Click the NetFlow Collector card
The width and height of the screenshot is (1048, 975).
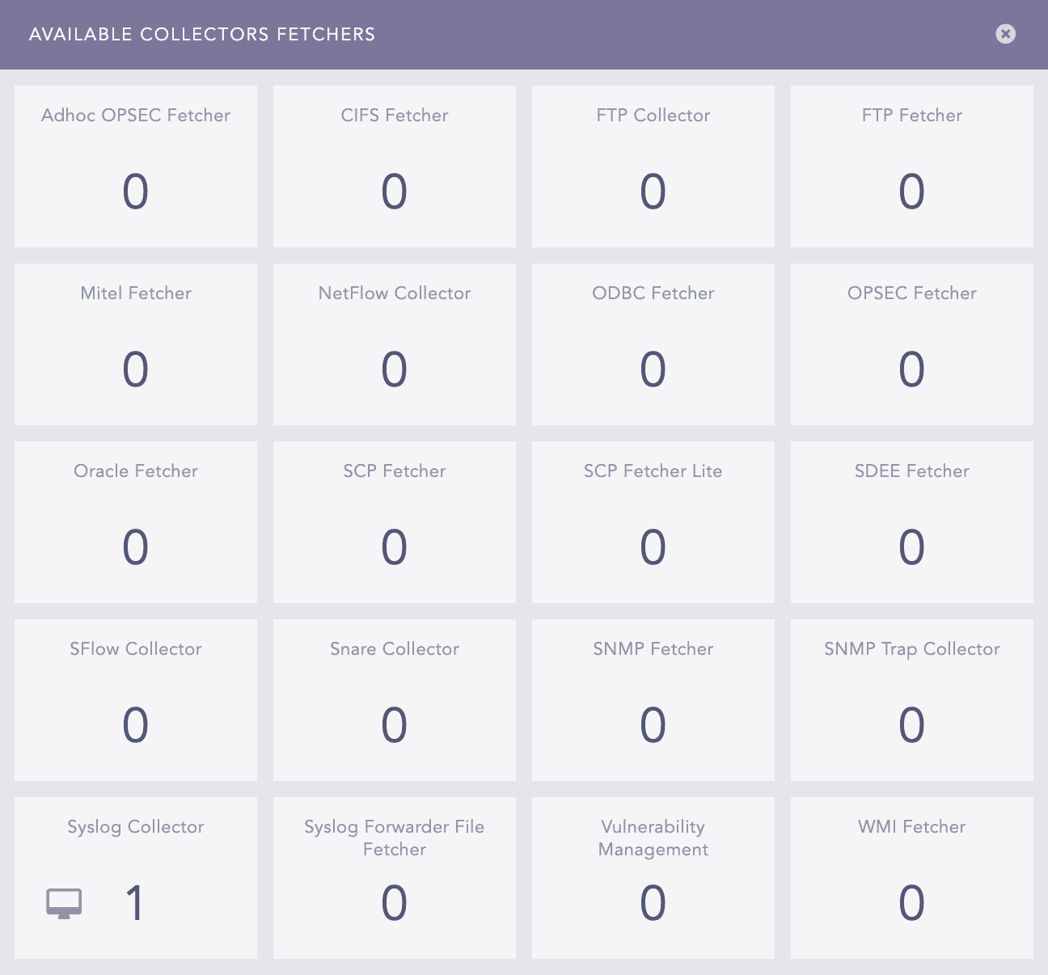(395, 344)
